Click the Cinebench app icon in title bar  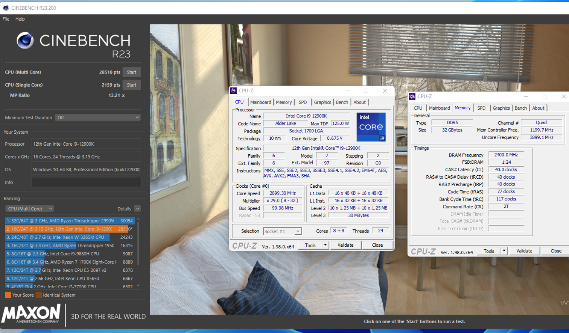click(6, 8)
